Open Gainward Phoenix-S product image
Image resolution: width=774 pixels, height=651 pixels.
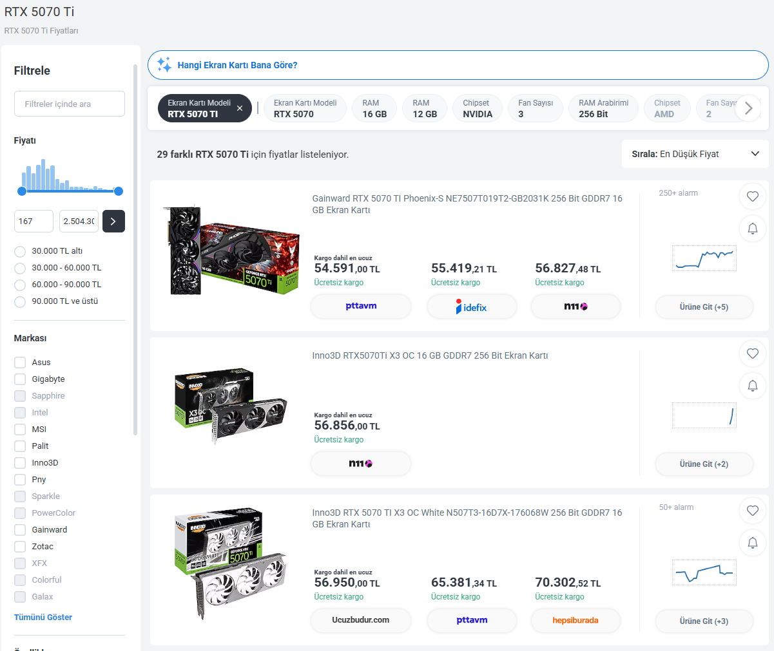click(231, 251)
